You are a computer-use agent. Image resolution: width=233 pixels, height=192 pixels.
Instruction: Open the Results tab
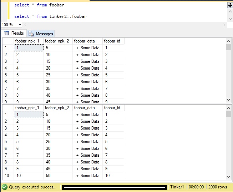[14, 33]
